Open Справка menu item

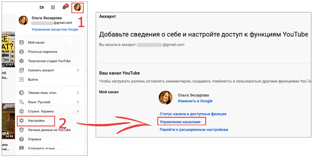(x=35, y=139)
